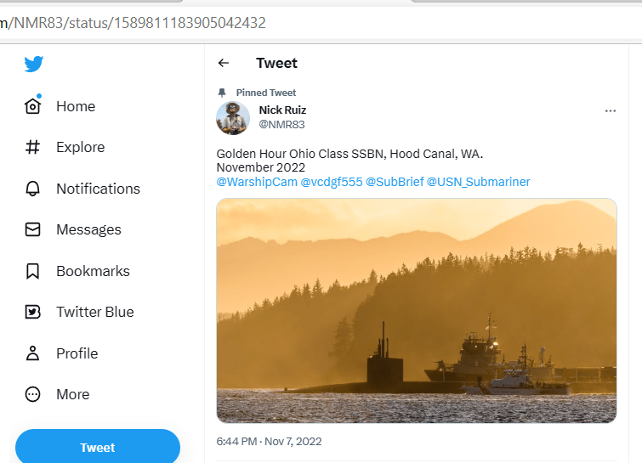Click the tweet timestamp 6:44 PM · Nov 7, 2022
The height and width of the screenshot is (463, 642).
pyautogui.click(x=270, y=442)
